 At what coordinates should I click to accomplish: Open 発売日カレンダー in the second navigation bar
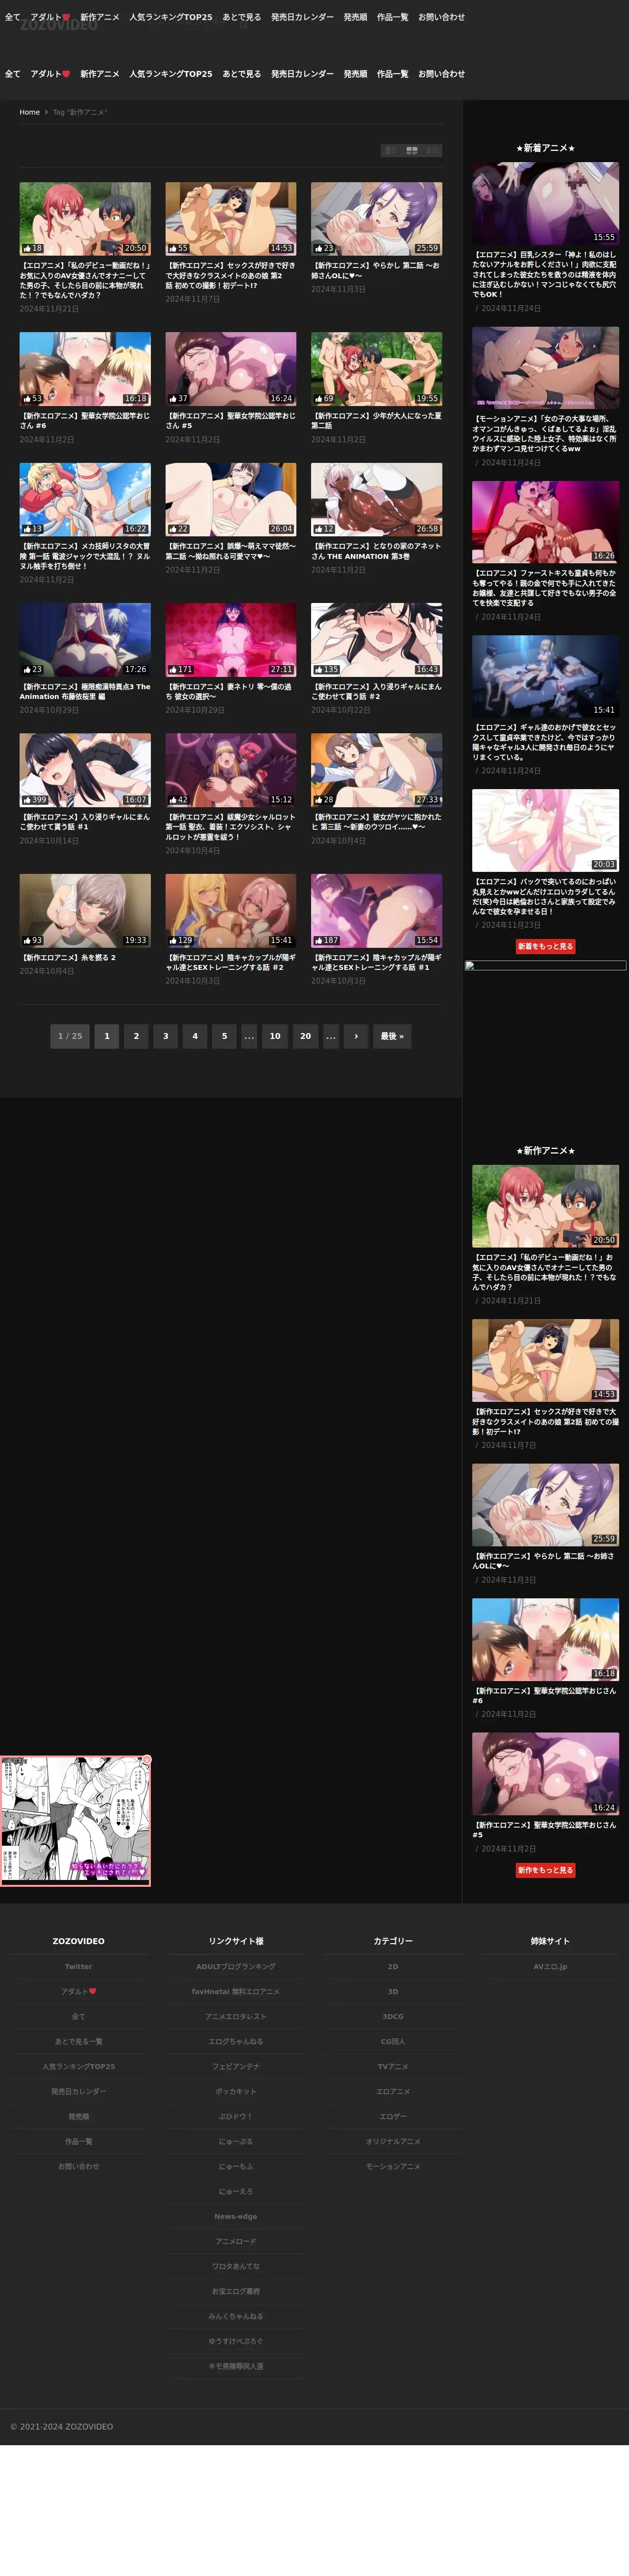[x=302, y=74]
